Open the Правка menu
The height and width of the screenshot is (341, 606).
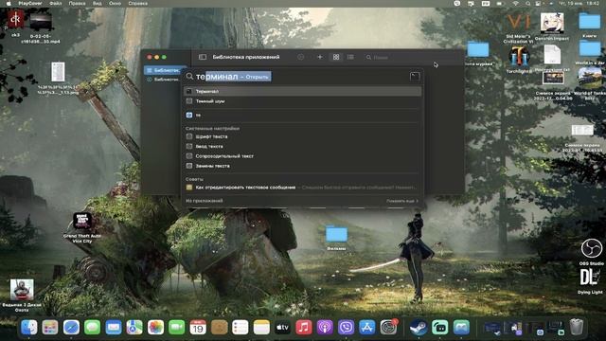point(77,4)
